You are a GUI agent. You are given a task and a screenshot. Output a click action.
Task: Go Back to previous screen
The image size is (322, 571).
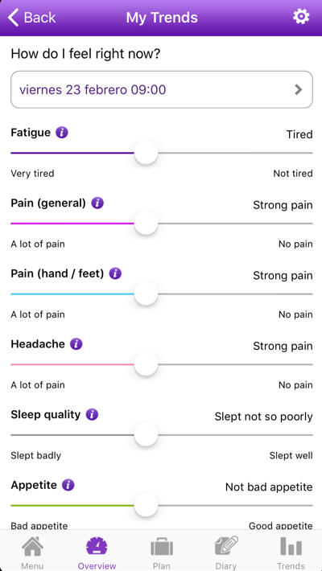coord(31,18)
